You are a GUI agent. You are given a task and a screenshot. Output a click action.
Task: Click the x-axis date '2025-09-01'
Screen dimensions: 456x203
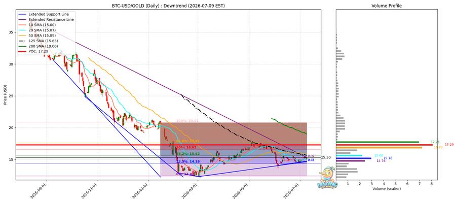coord(40,191)
